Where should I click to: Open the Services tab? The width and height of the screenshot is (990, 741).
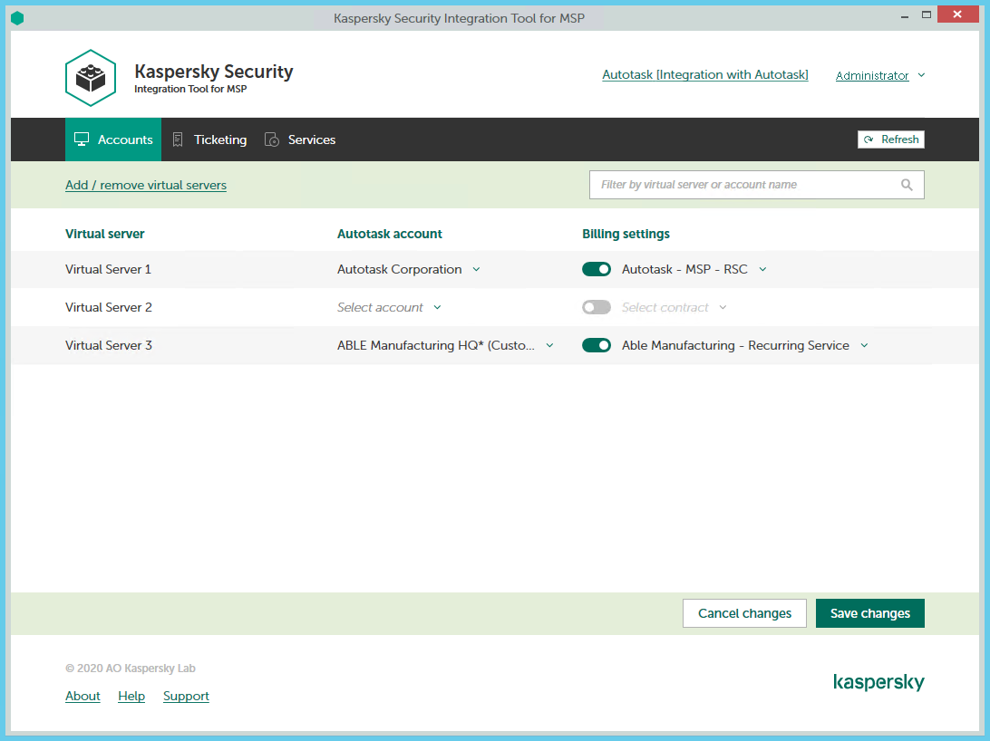(x=311, y=140)
